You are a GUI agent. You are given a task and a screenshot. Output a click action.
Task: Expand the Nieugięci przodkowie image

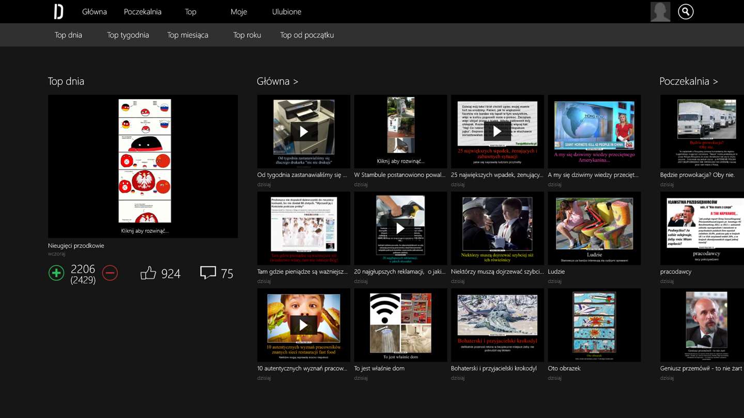click(x=144, y=165)
